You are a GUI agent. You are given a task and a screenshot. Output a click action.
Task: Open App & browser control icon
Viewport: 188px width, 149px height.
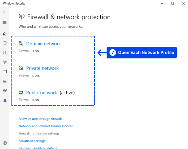pyautogui.click(x=5, y=72)
